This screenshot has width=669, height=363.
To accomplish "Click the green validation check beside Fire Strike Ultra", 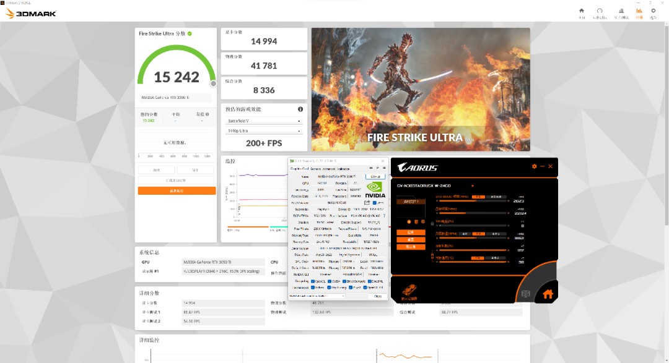I will pos(190,33).
